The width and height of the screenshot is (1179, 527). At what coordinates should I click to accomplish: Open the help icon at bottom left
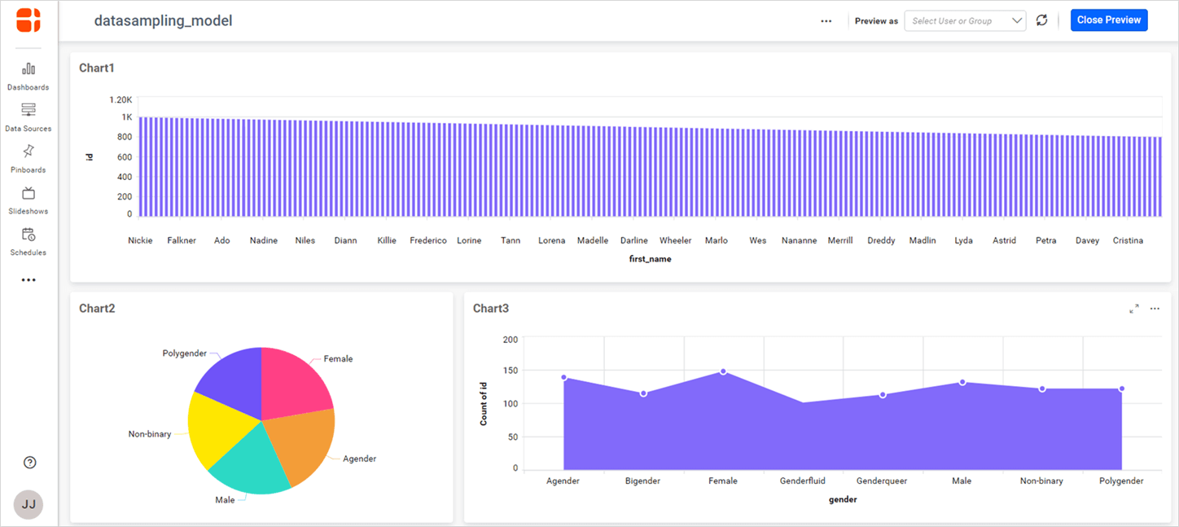[x=29, y=462]
